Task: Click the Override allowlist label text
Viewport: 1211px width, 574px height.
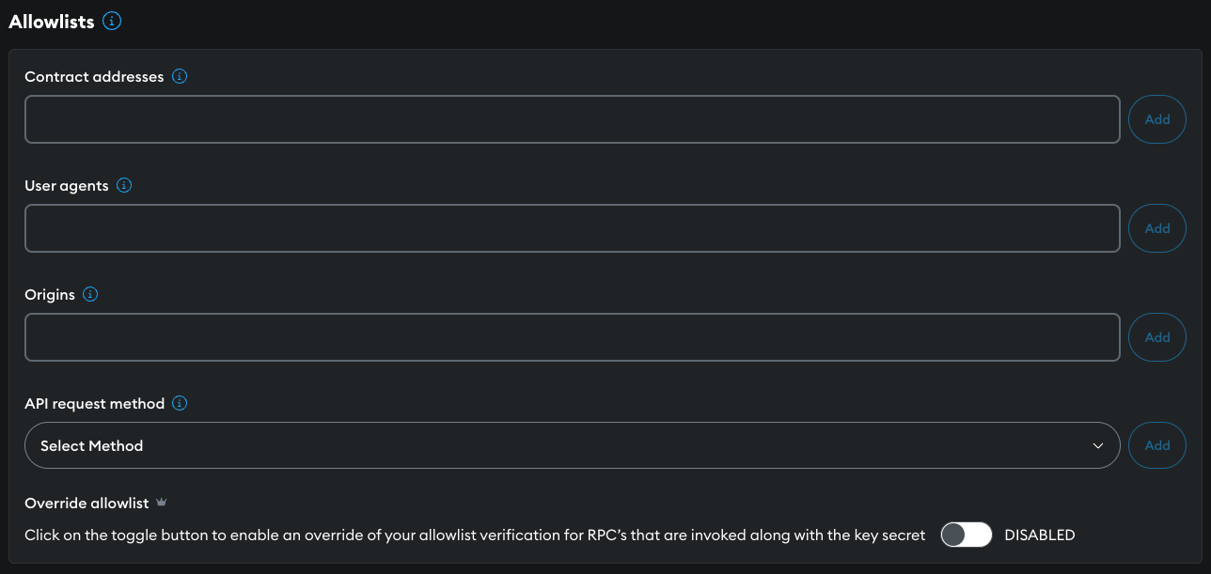Action: tap(86, 503)
